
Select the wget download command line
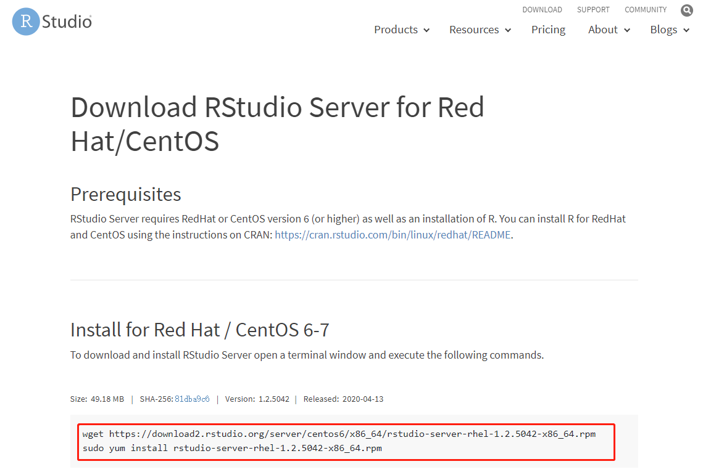click(x=339, y=434)
